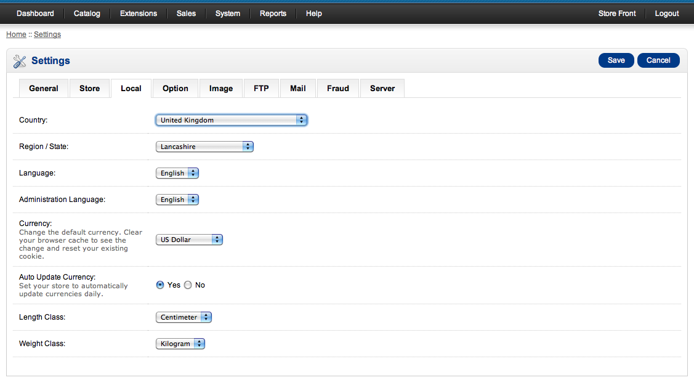The image size is (694, 380).
Task: Open the Currency dropdown
Action: pos(189,239)
